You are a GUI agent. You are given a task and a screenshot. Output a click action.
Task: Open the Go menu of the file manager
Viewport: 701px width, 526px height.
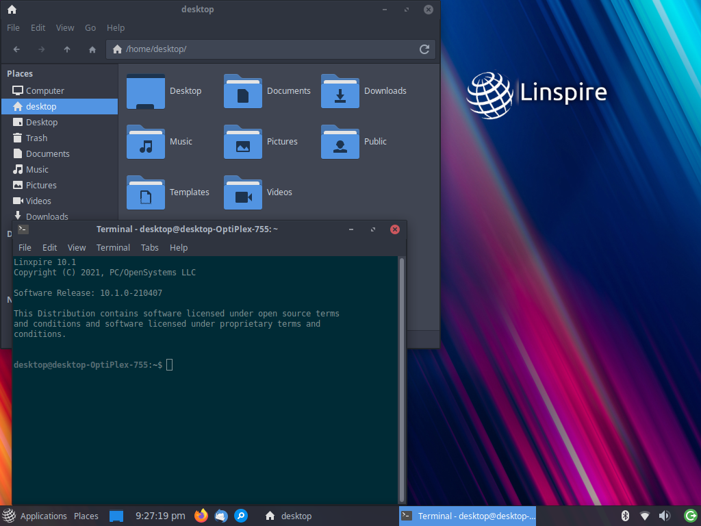coord(90,27)
